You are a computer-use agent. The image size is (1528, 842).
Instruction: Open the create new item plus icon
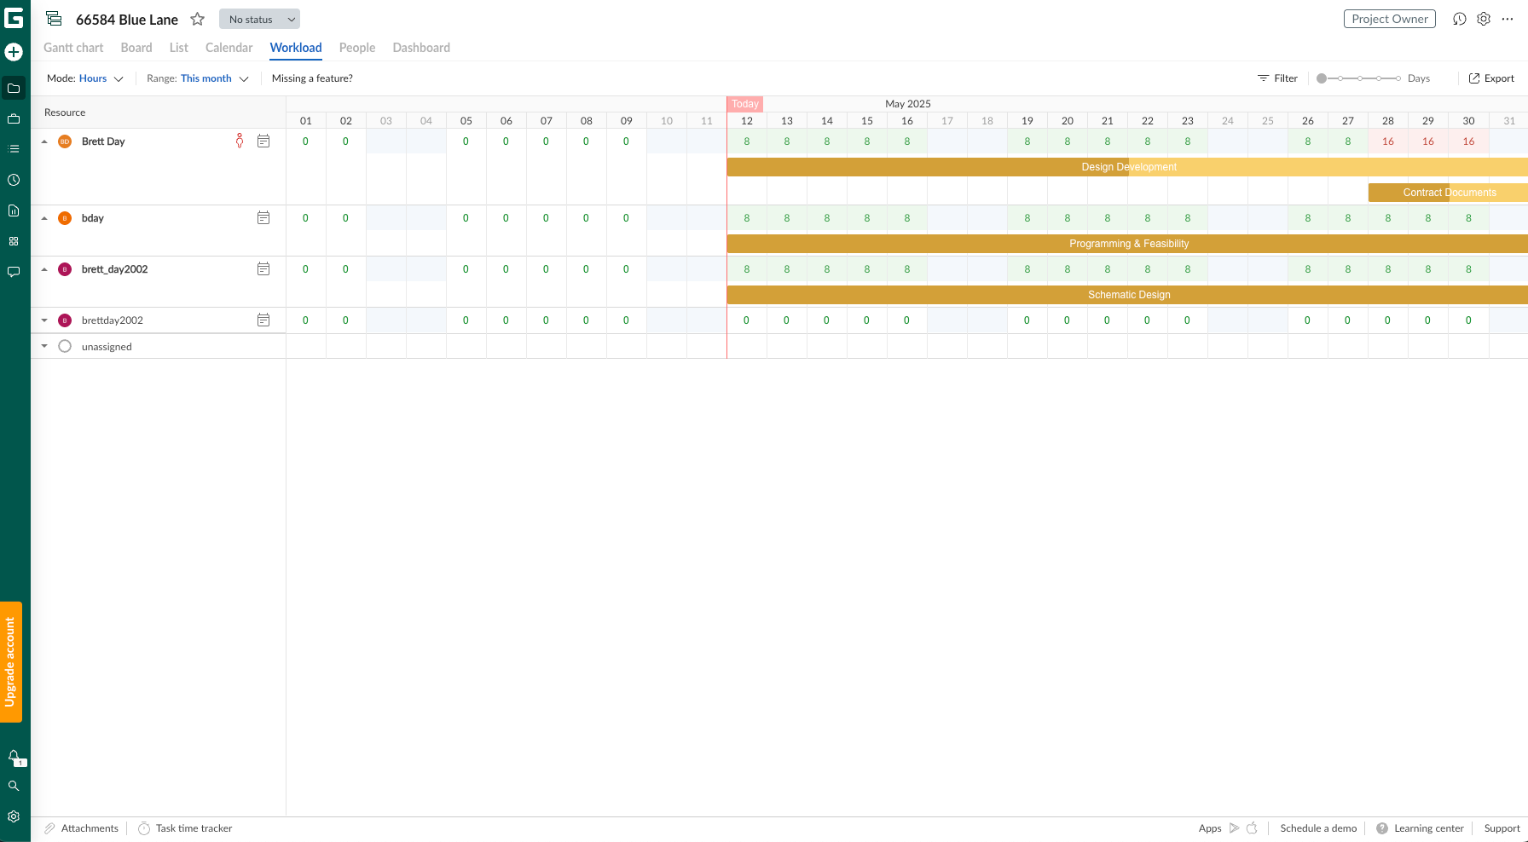[14, 52]
